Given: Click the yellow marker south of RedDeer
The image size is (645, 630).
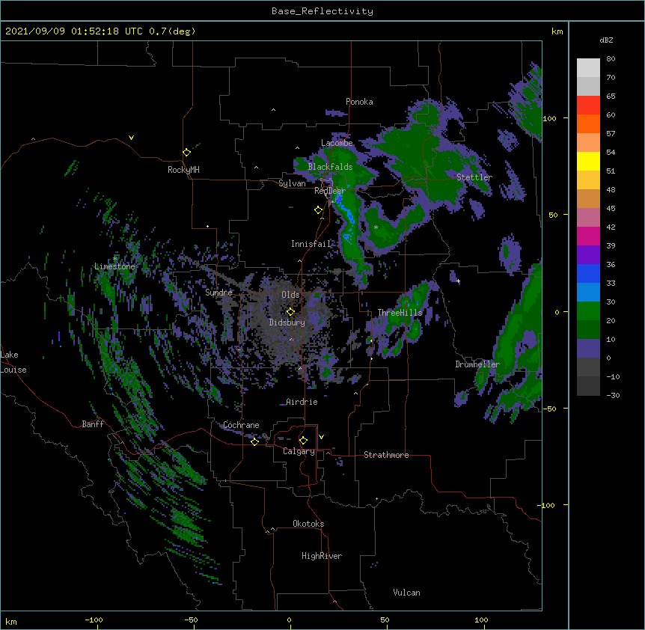Looking at the screenshot, I should [x=319, y=210].
